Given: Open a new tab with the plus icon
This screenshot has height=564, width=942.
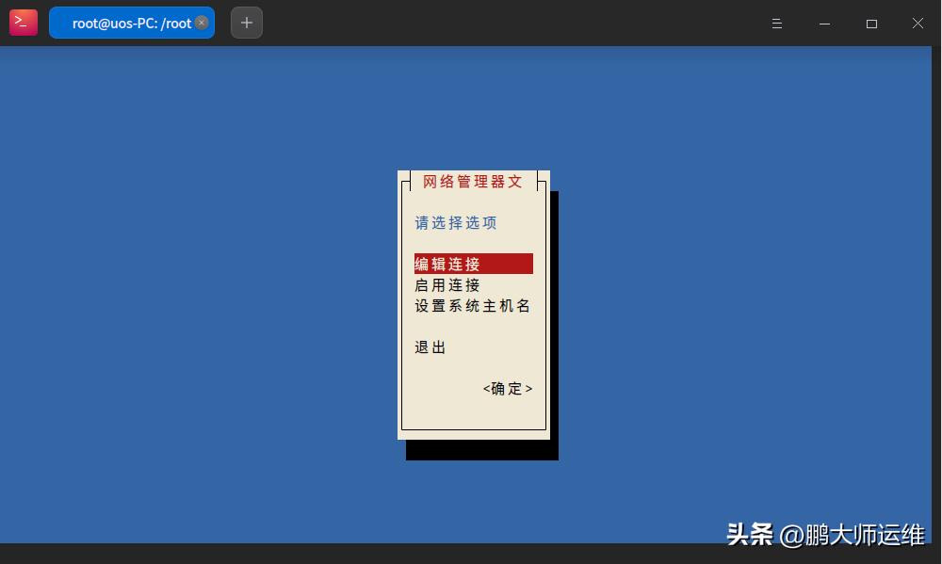Looking at the screenshot, I should pos(246,22).
